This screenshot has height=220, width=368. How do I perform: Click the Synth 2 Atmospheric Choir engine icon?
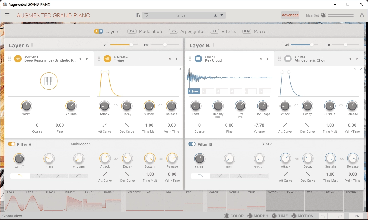point(288,59)
